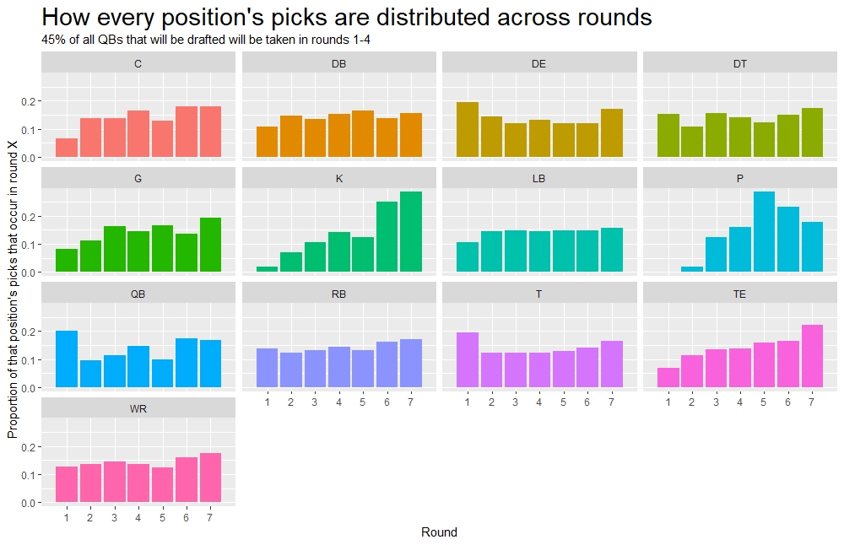
Task: Click the round 7 bar in the TE panel
Action: tap(812, 356)
